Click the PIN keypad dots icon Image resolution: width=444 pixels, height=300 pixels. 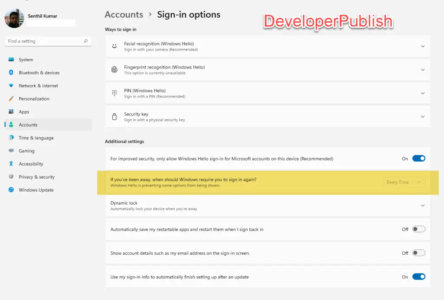click(114, 93)
